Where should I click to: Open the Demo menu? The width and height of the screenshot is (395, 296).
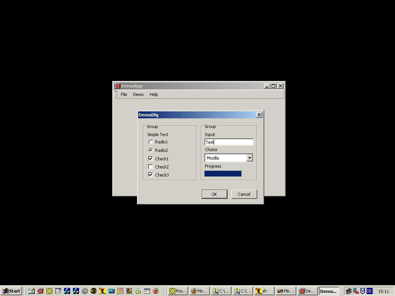[138, 94]
